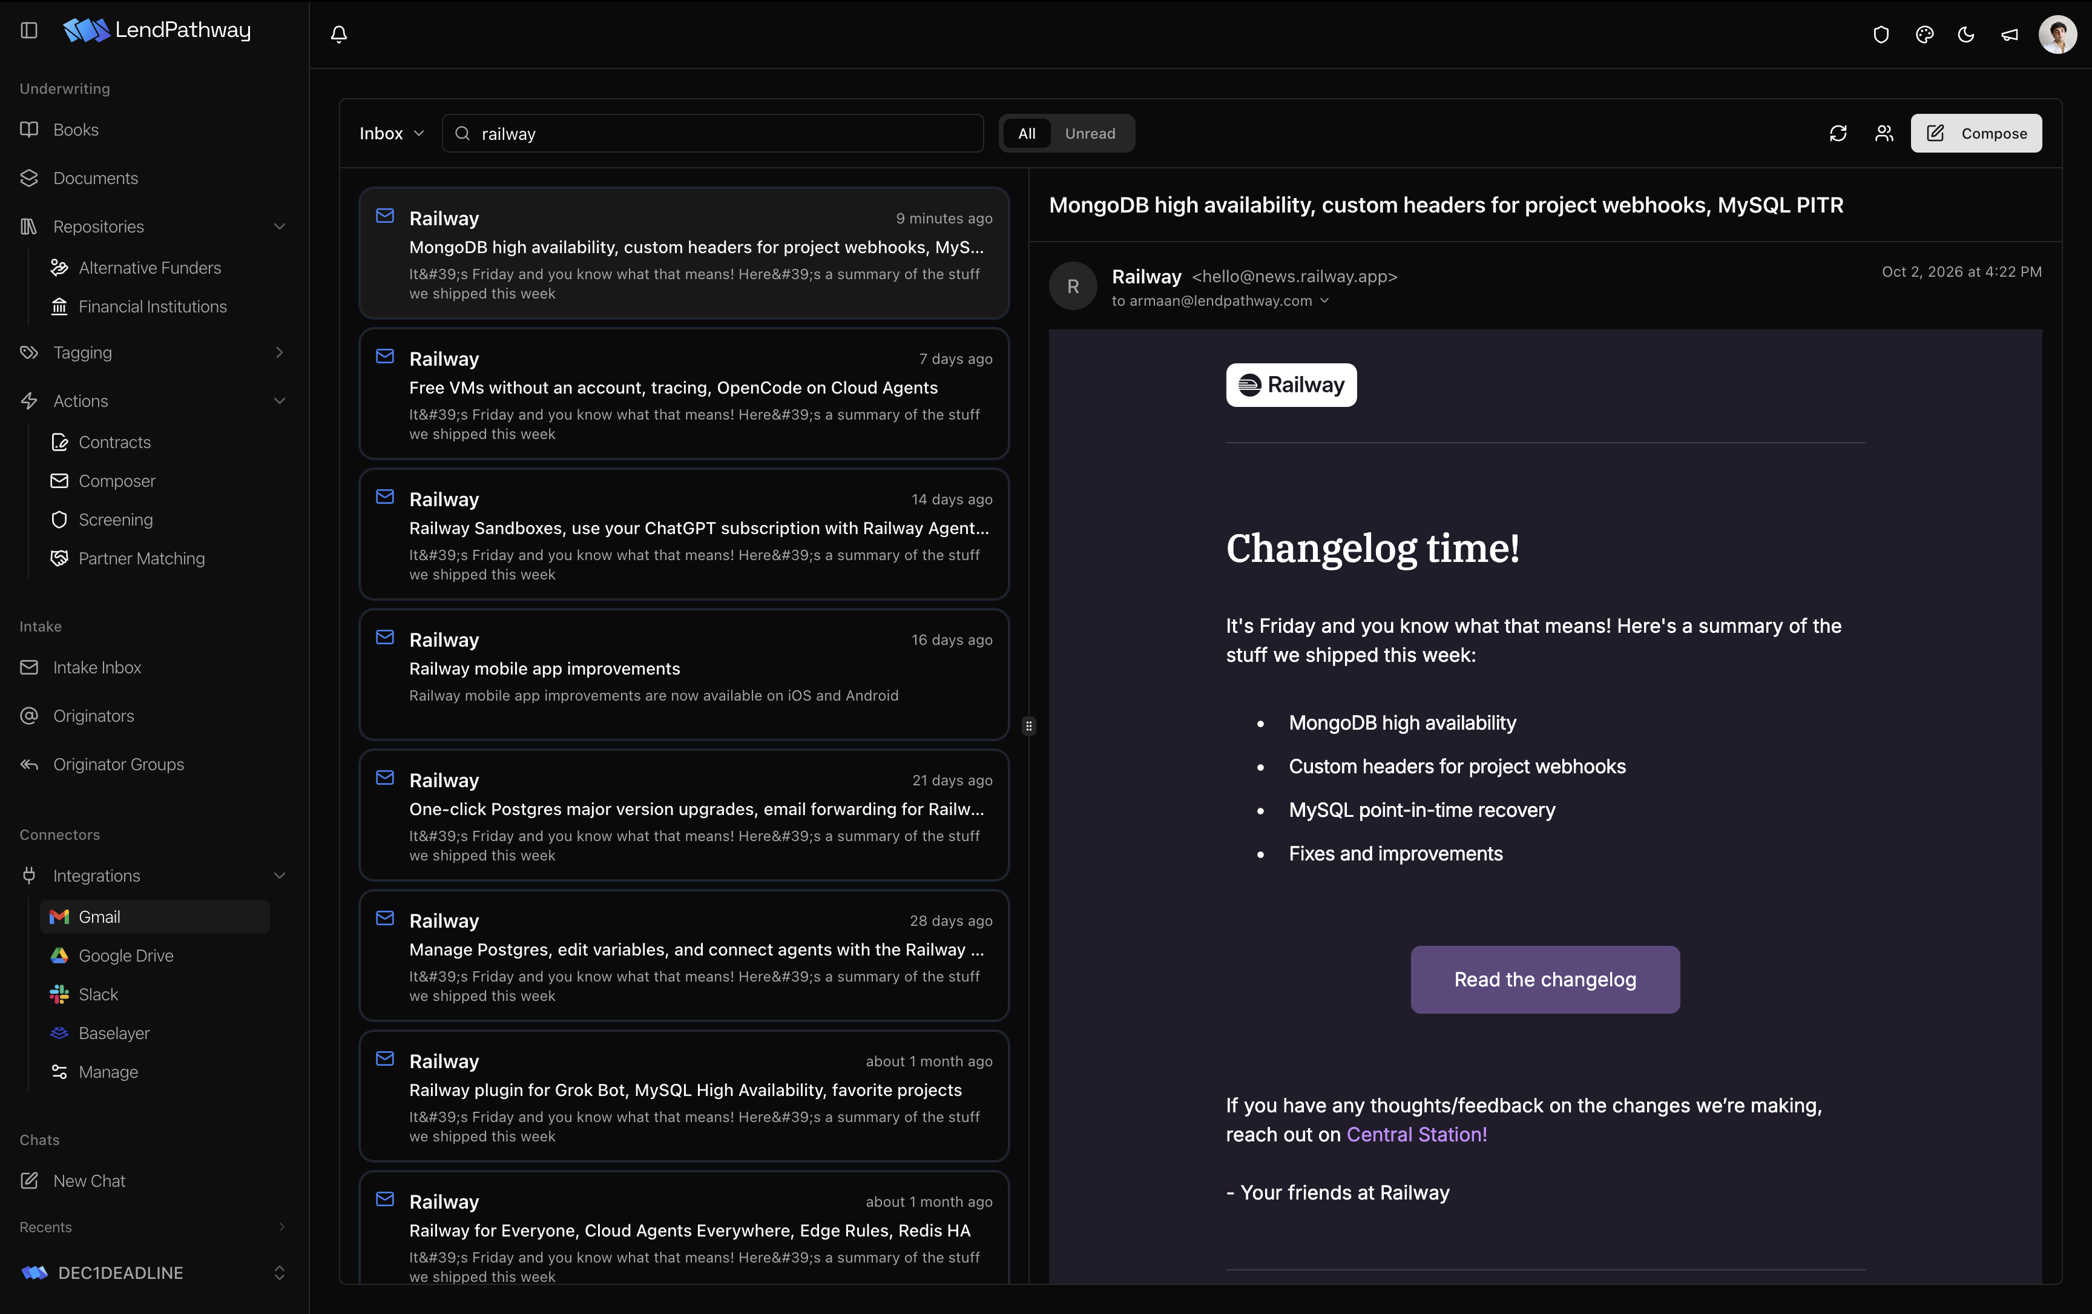Open Intake Inbox
2092x1314 pixels.
(96, 667)
